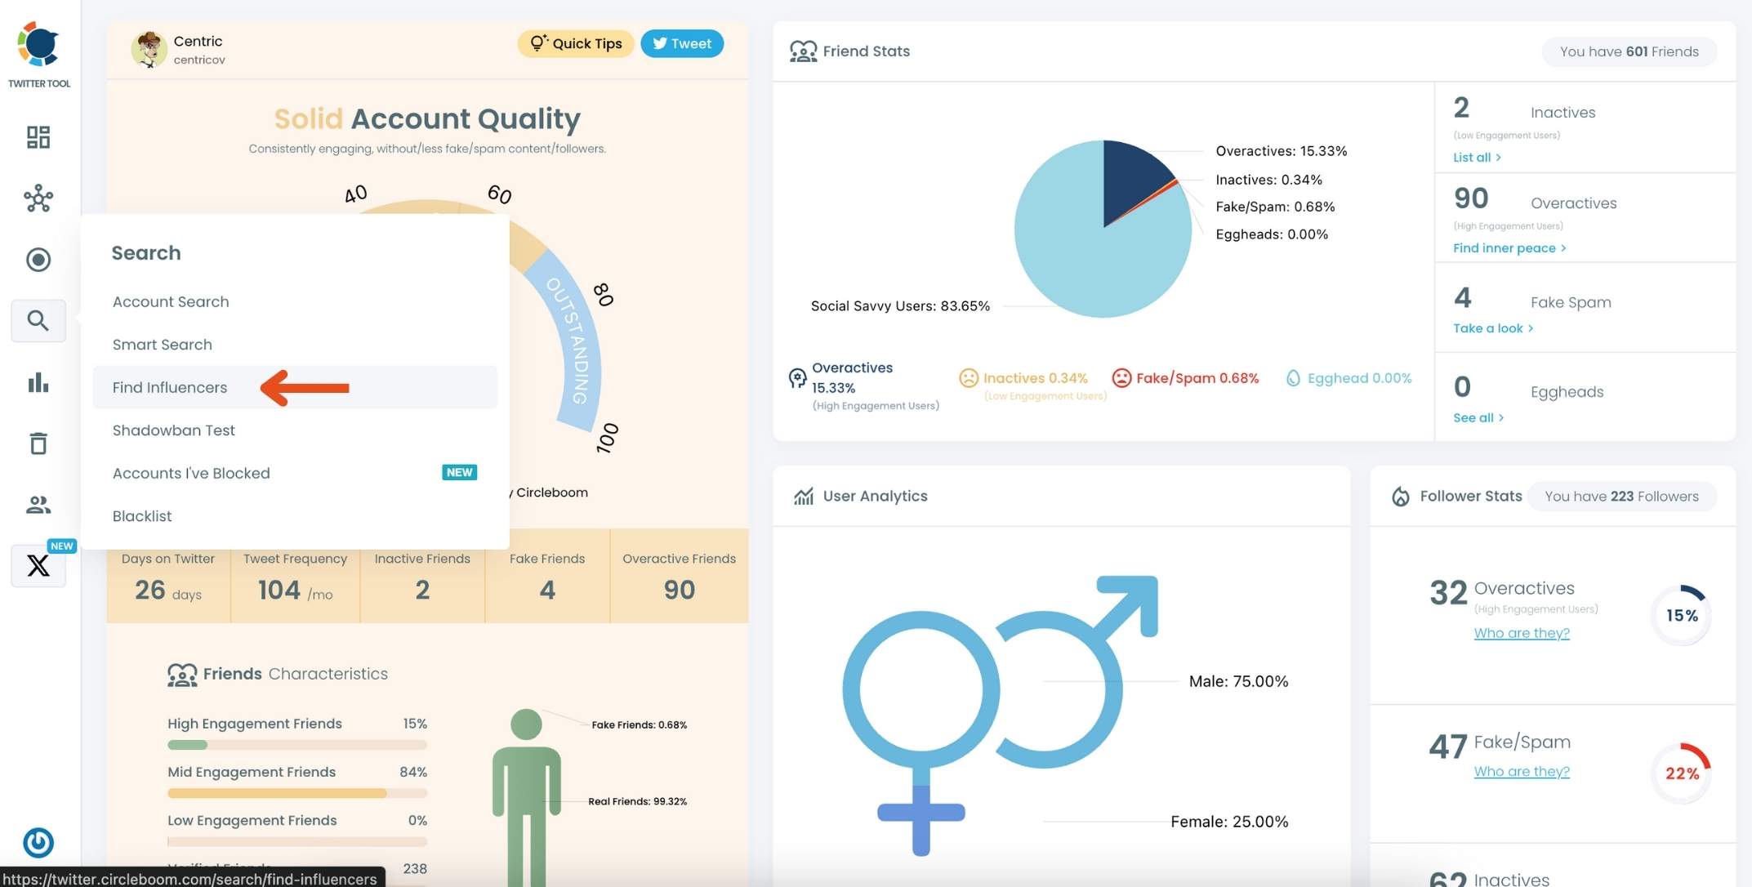This screenshot has height=887, width=1752.
Task: Click the Dashboard grid icon
Action: pyautogui.click(x=38, y=135)
